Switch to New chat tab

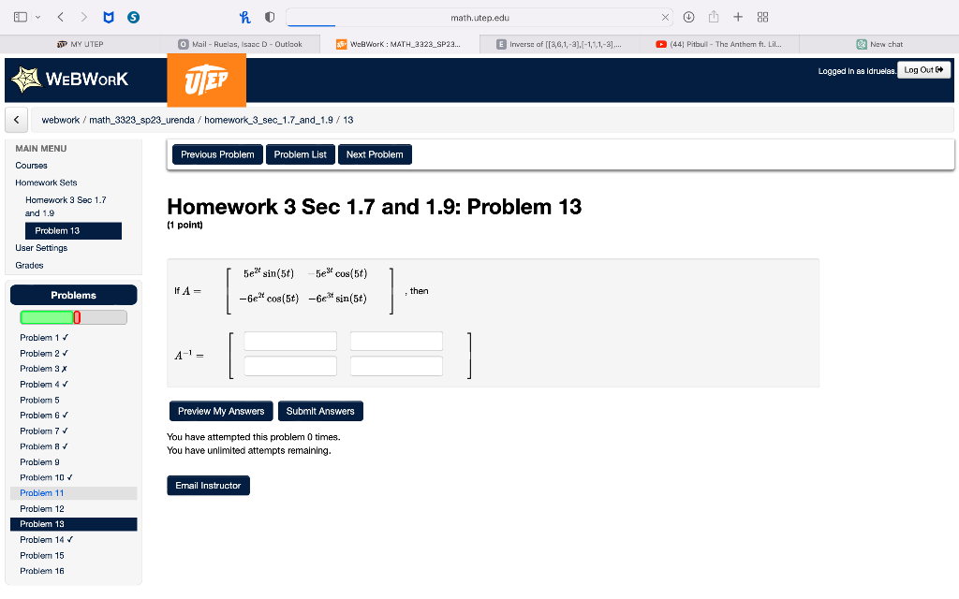tap(878, 44)
